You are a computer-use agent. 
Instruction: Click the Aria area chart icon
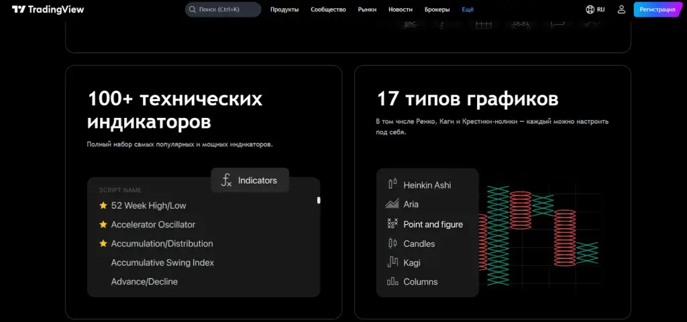coord(392,204)
